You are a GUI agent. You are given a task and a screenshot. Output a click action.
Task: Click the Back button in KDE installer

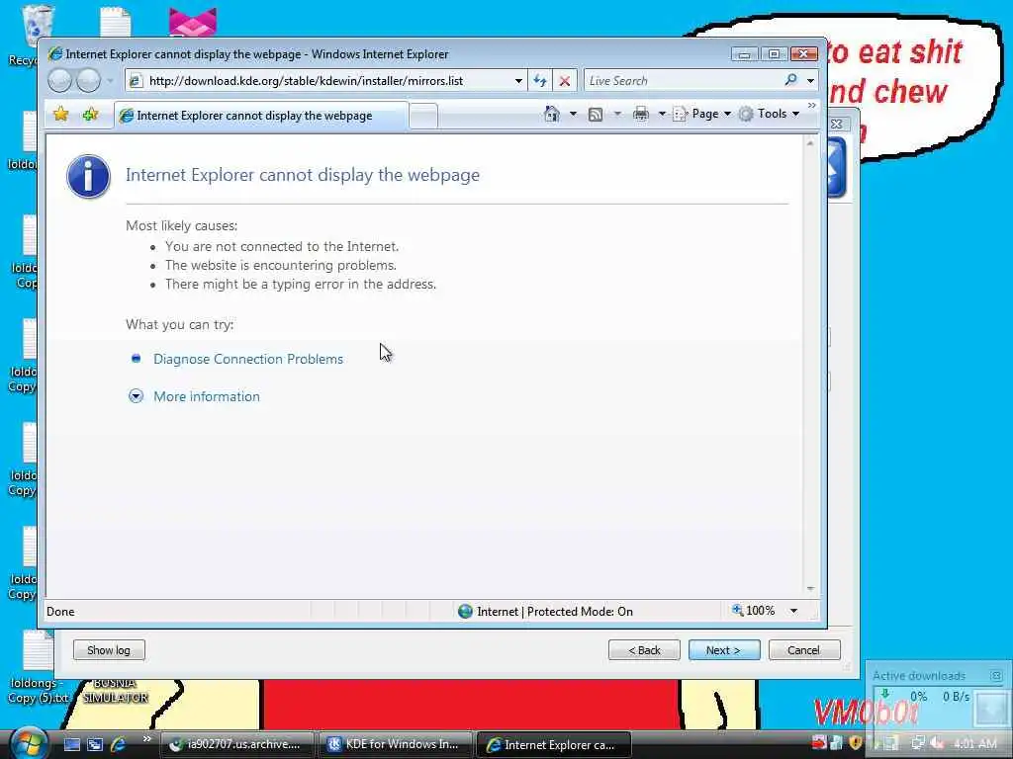coord(644,650)
